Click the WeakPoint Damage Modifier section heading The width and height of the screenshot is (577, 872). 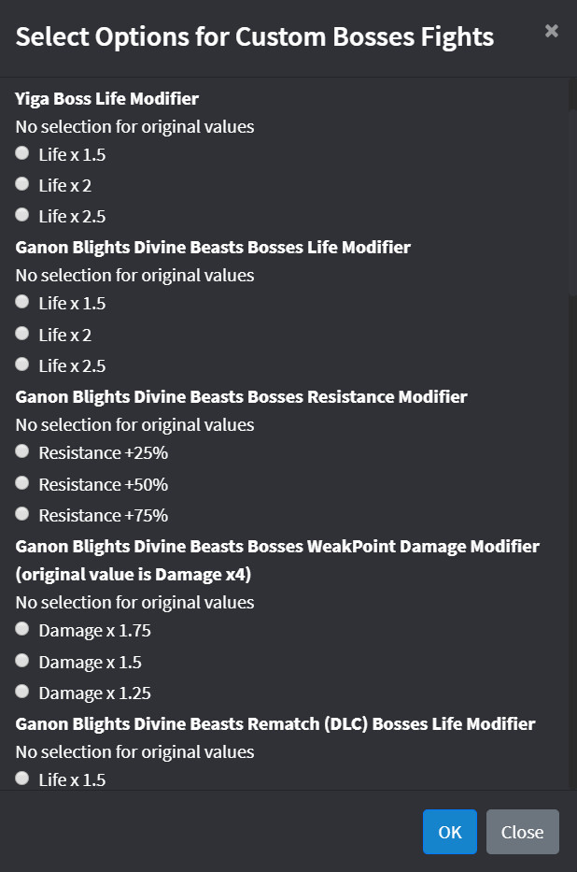point(277,546)
